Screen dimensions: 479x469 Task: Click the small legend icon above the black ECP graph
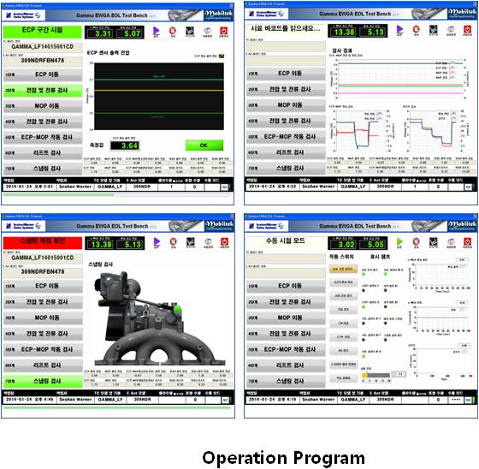[x=222, y=56]
